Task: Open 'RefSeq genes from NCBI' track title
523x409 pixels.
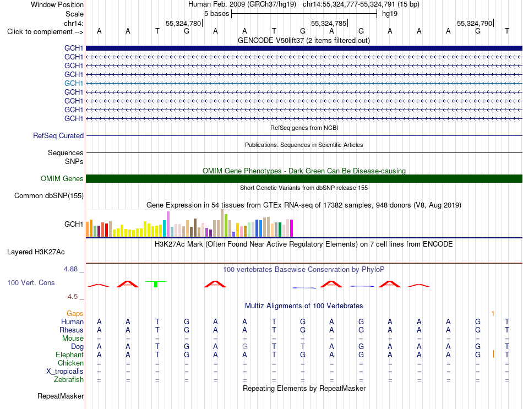Action: (x=304, y=128)
